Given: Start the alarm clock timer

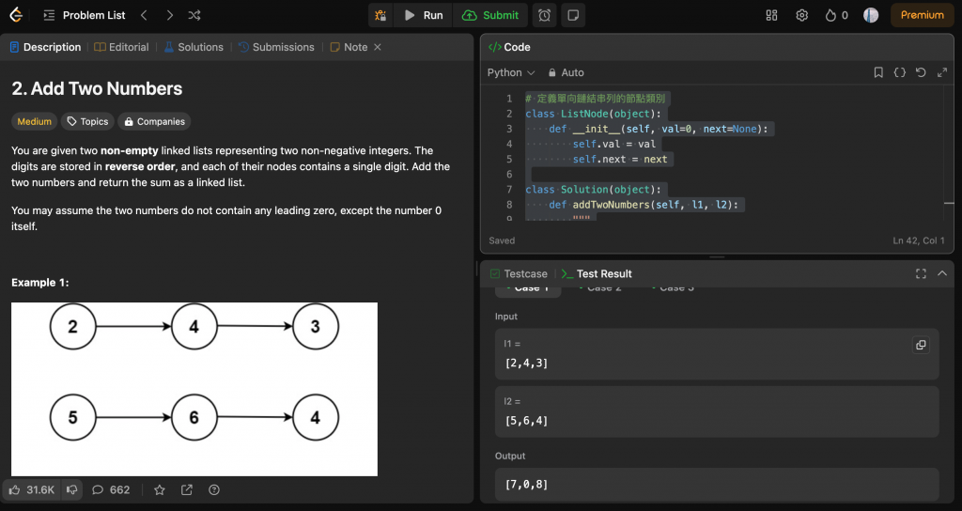Looking at the screenshot, I should 545,15.
